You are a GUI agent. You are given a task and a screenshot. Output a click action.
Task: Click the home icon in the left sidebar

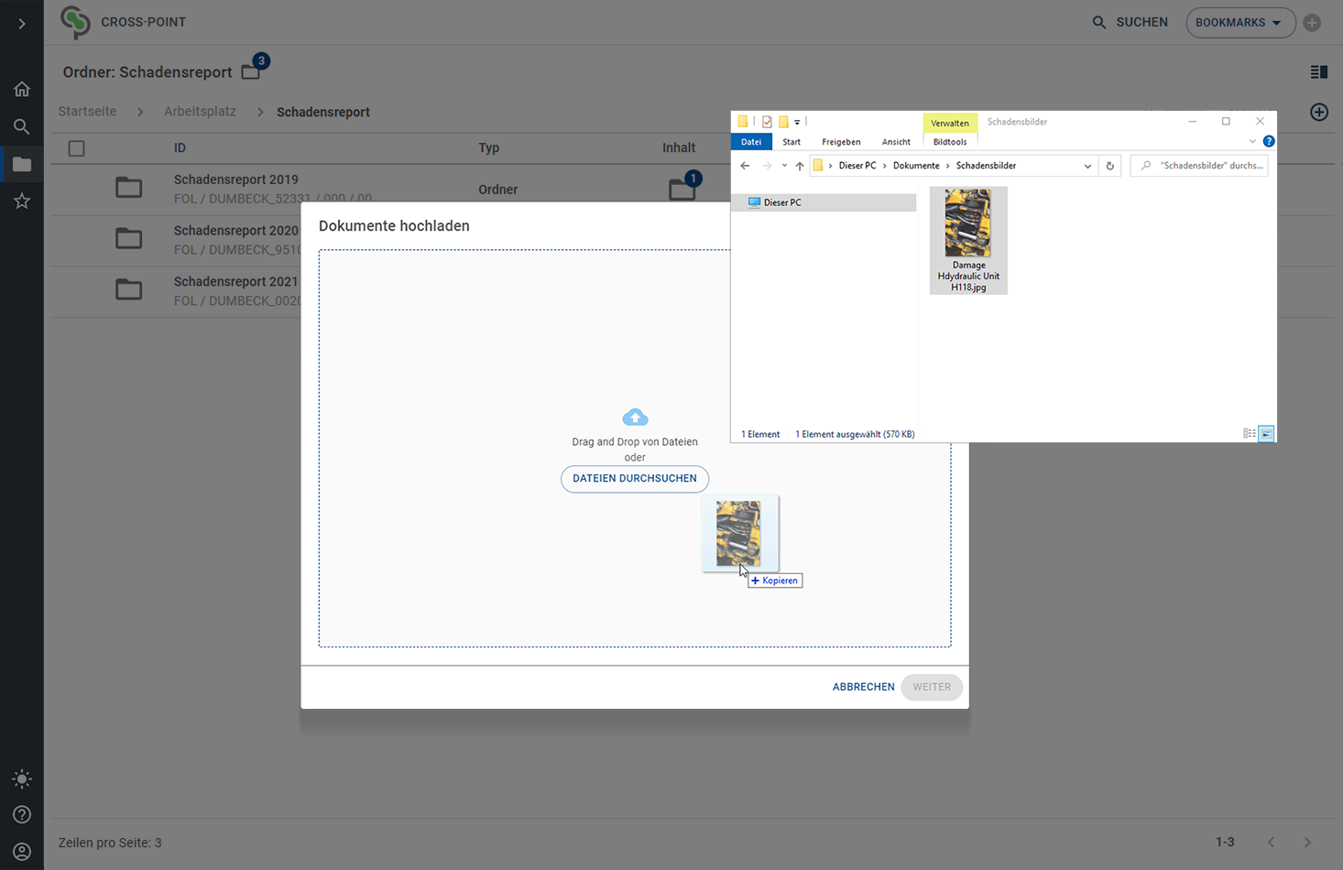(22, 89)
